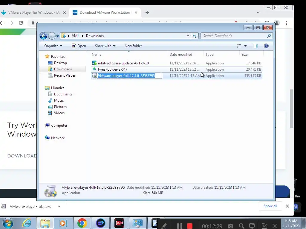Open the Share with menu

105,46
